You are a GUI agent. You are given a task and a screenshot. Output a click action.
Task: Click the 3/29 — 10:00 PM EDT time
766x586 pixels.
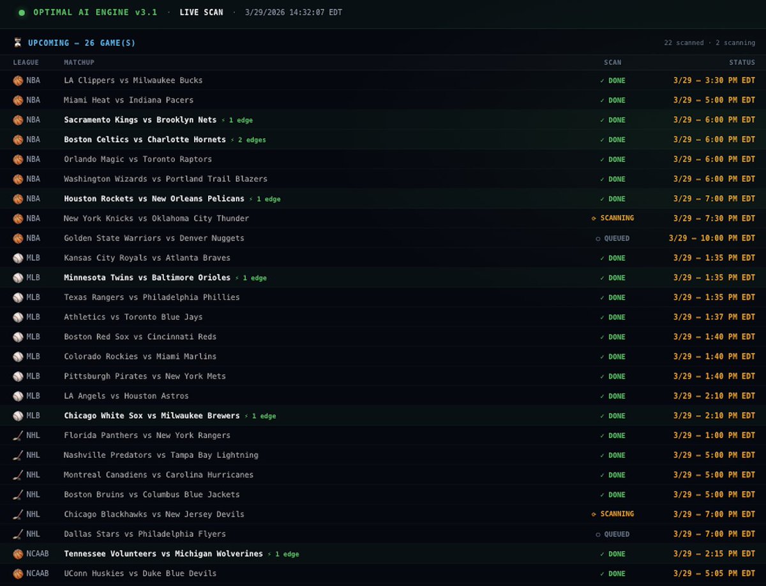click(x=712, y=238)
